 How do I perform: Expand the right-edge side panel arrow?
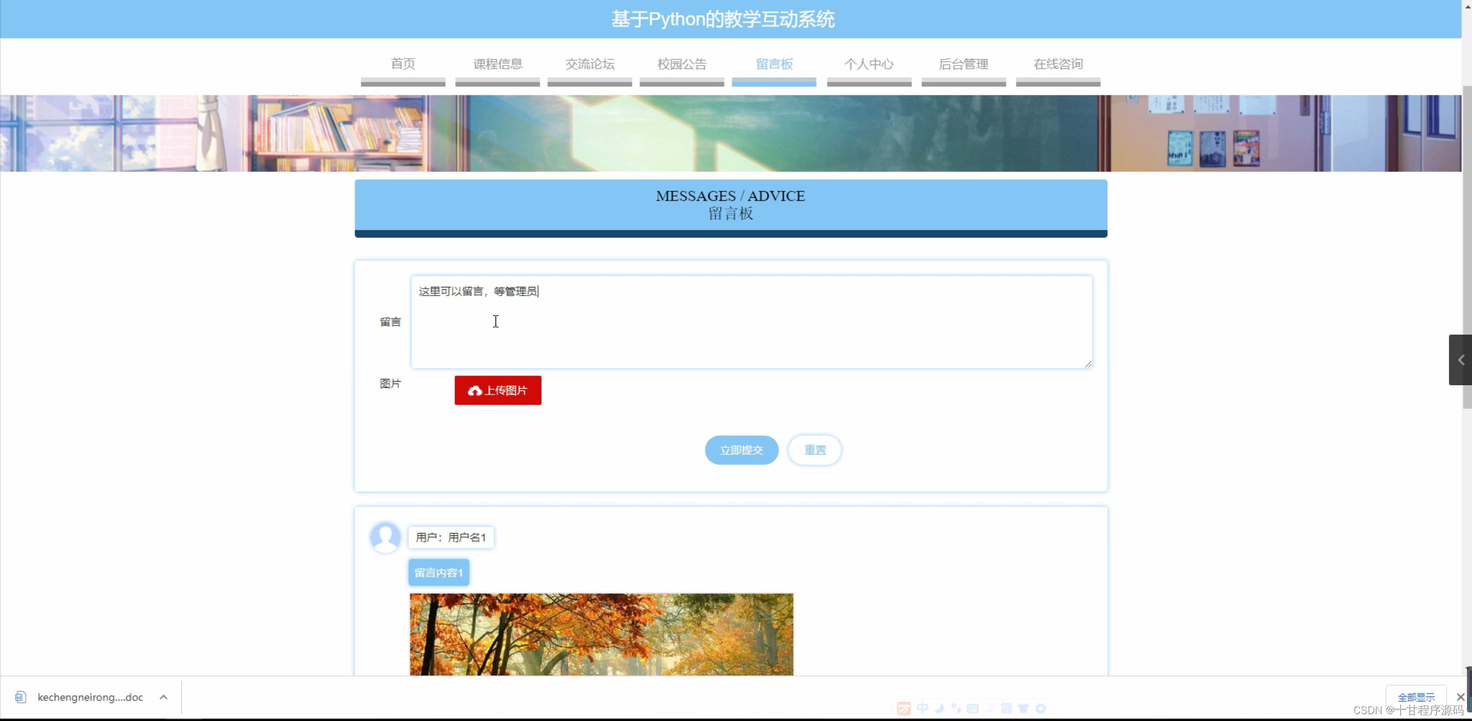1460,360
